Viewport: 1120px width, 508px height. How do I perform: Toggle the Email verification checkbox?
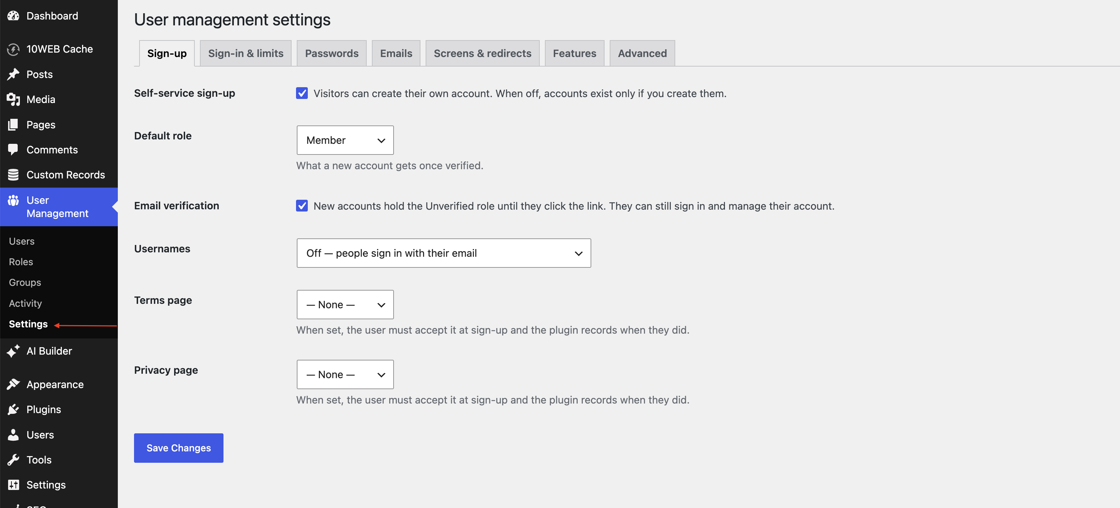coord(302,206)
